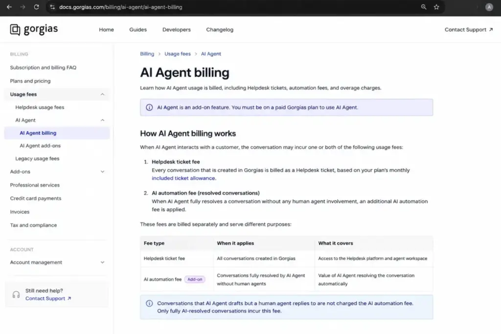Image resolution: width=501 pixels, height=334 pixels.
Task: Open Professional services page
Action: coord(35,185)
